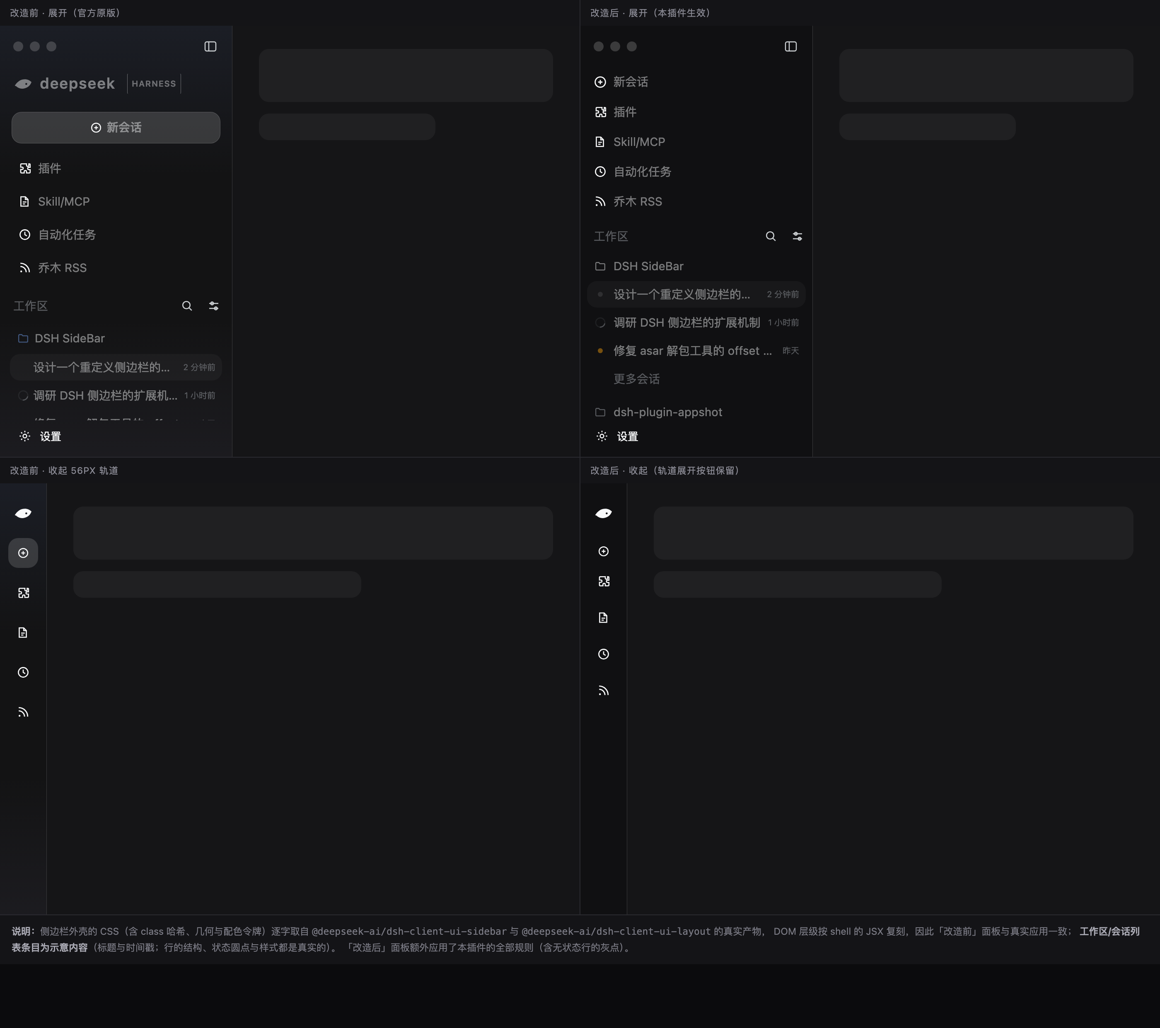Screen dimensions: 1160x1028
Task: Open 乔木 RSS in after-expanded sidebar
Action: 696,201
